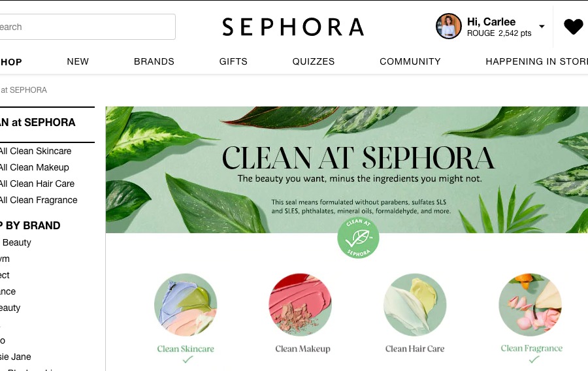This screenshot has height=371, width=588.
Task: Click the Clean at Sephora green seal
Action: [x=358, y=238]
